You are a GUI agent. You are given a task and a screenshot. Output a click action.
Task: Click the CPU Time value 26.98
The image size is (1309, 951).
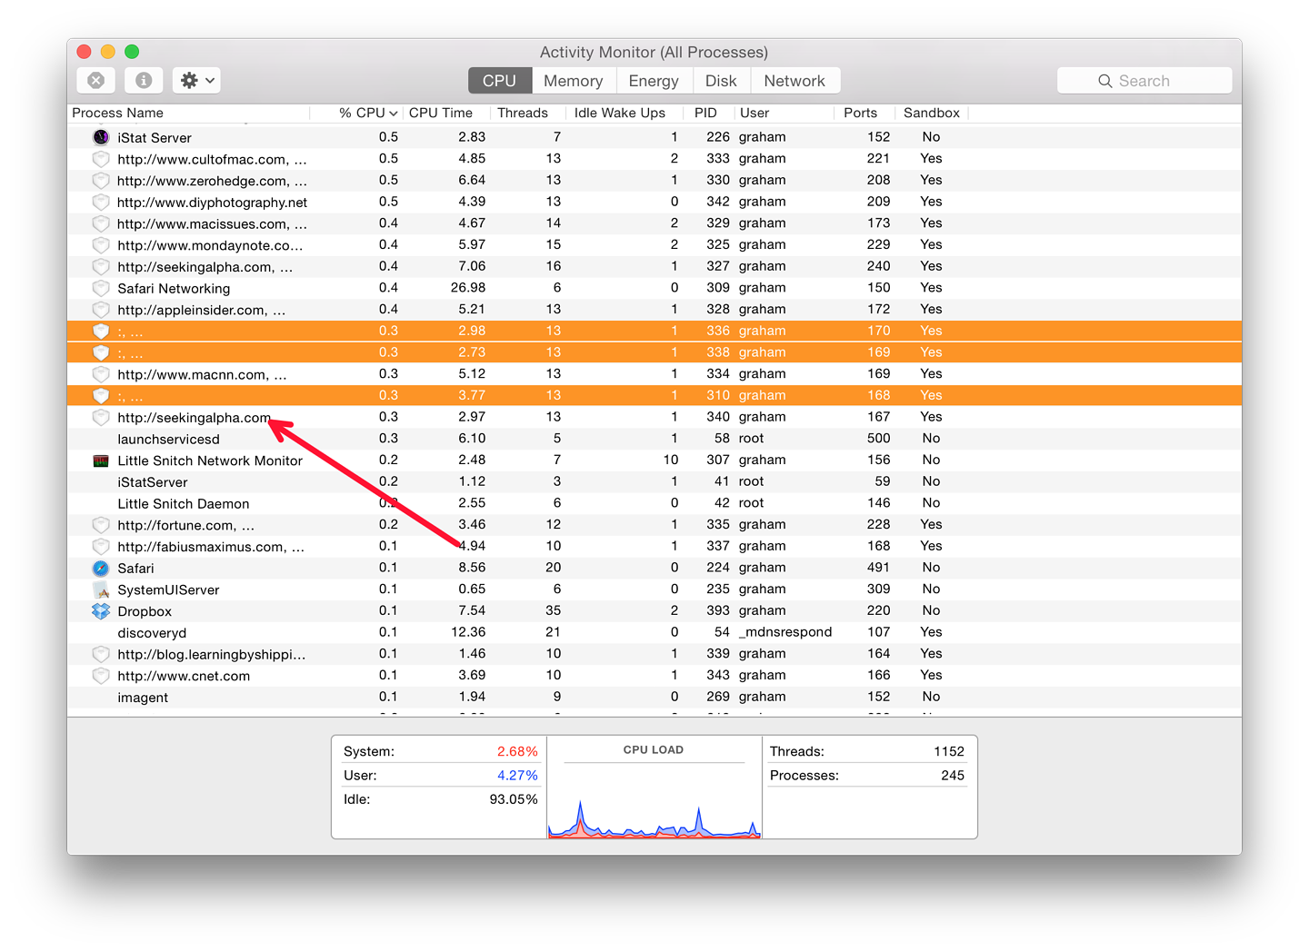(x=468, y=288)
